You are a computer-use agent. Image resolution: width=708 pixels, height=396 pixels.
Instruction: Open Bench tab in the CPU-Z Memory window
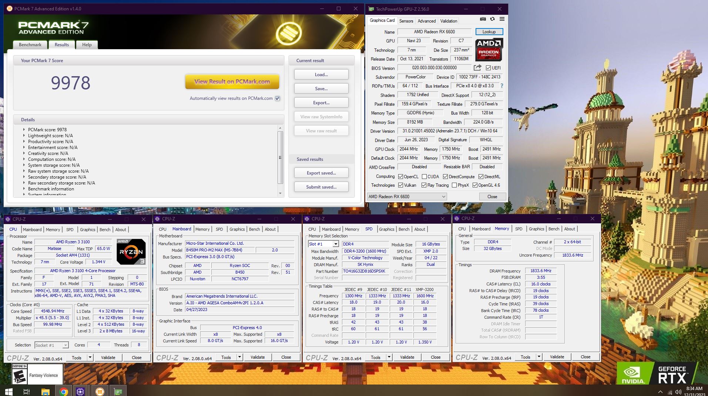click(554, 229)
